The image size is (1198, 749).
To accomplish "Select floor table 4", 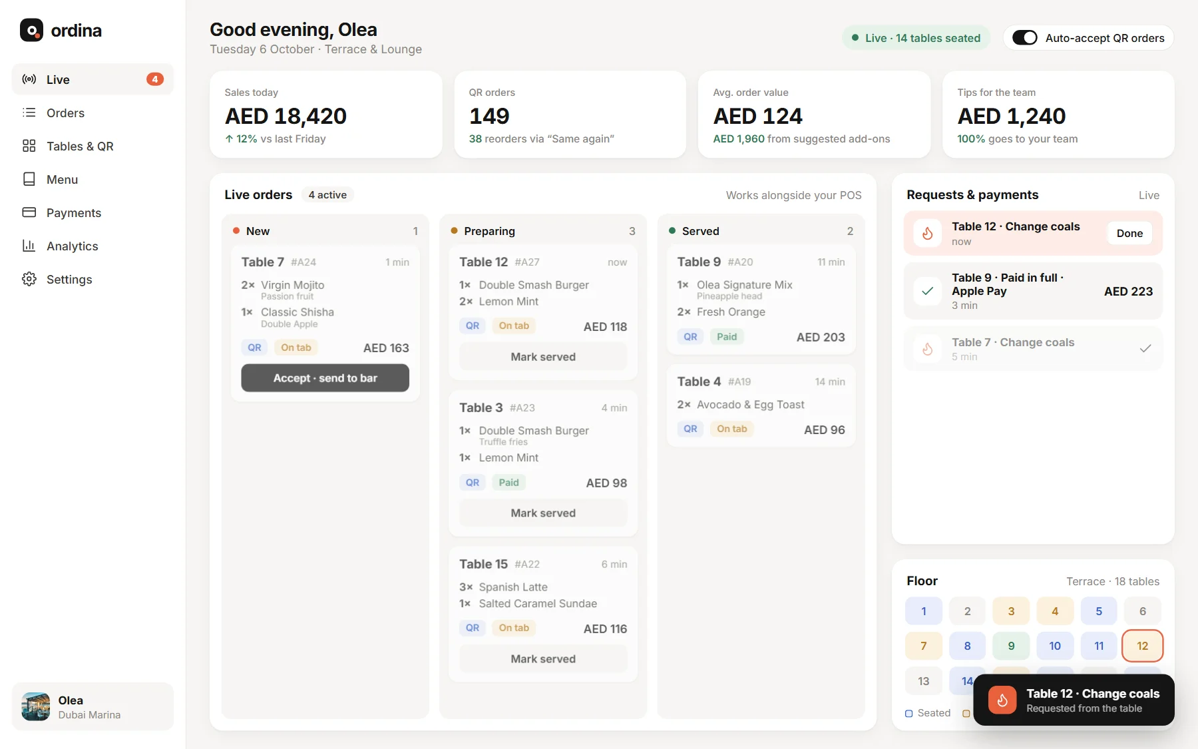I will click(x=1055, y=611).
